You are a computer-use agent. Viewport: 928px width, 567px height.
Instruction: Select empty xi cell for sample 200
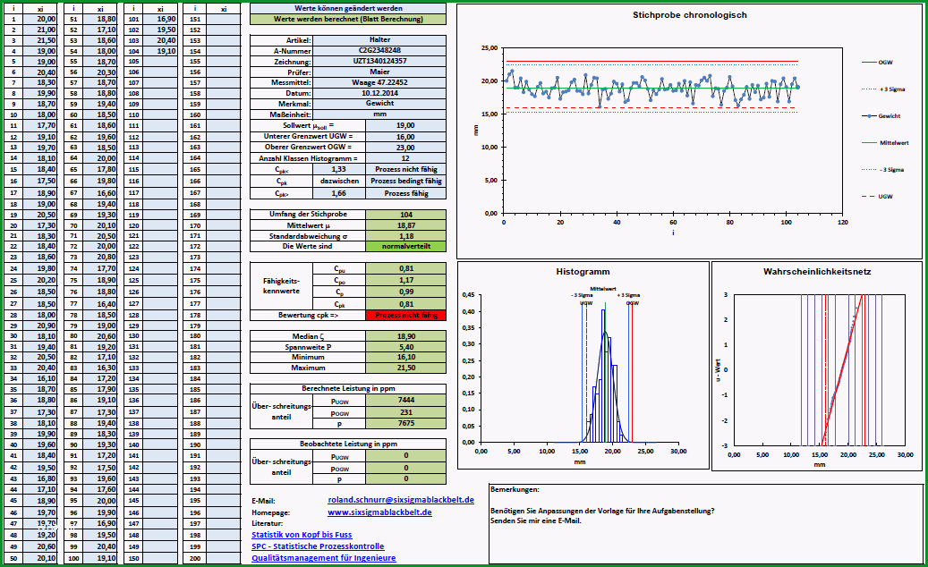coord(224,558)
